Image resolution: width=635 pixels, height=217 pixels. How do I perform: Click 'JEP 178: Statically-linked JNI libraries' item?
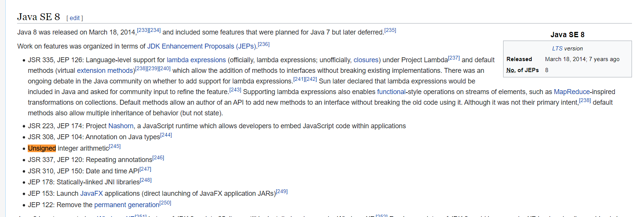click(84, 182)
